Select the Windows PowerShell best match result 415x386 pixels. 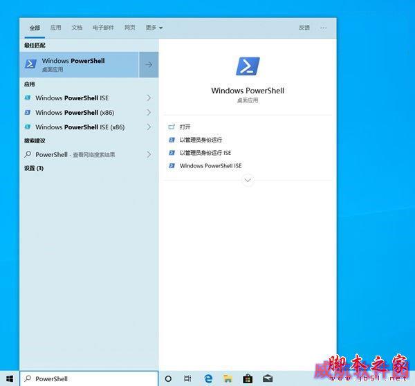[79, 64]
